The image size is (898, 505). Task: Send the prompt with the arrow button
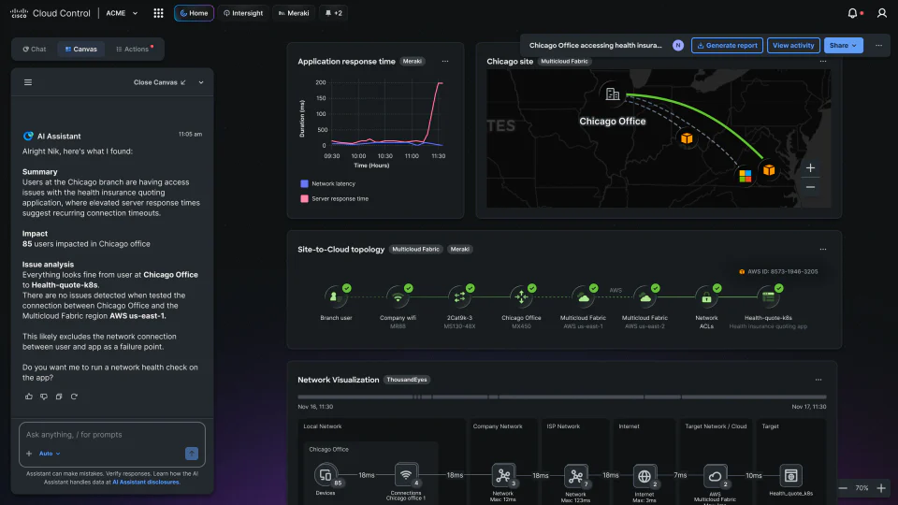(x=191, y=453)
